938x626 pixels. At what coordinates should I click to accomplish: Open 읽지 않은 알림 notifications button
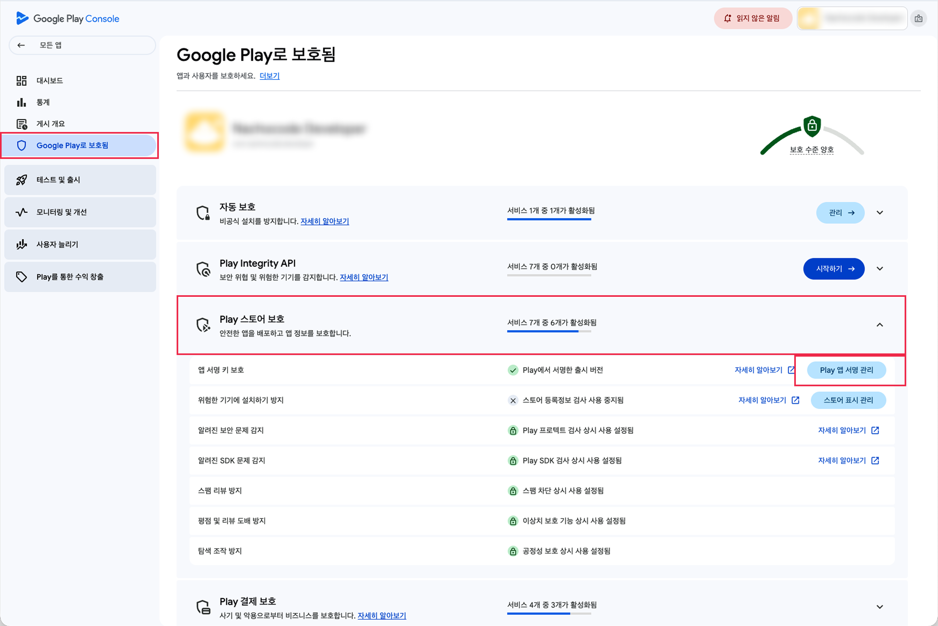[753, 18]
